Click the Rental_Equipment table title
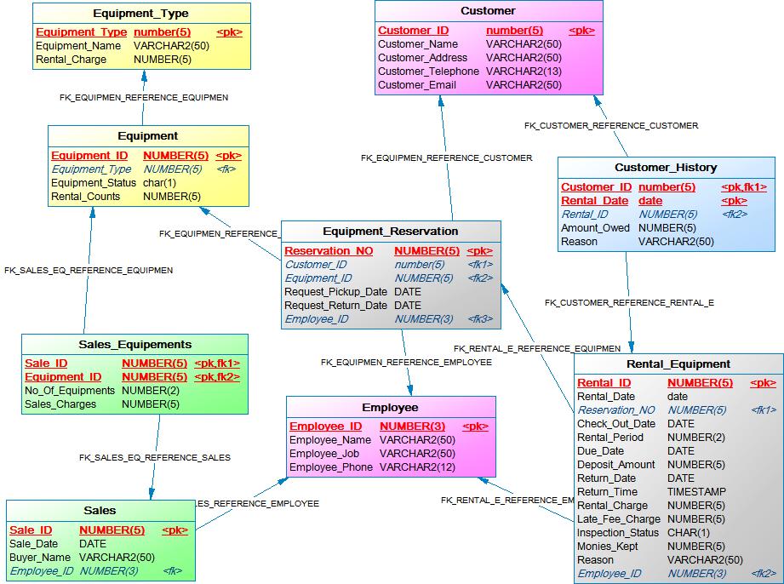This screenshot has width=784, height=584. [x=678, y=364]
